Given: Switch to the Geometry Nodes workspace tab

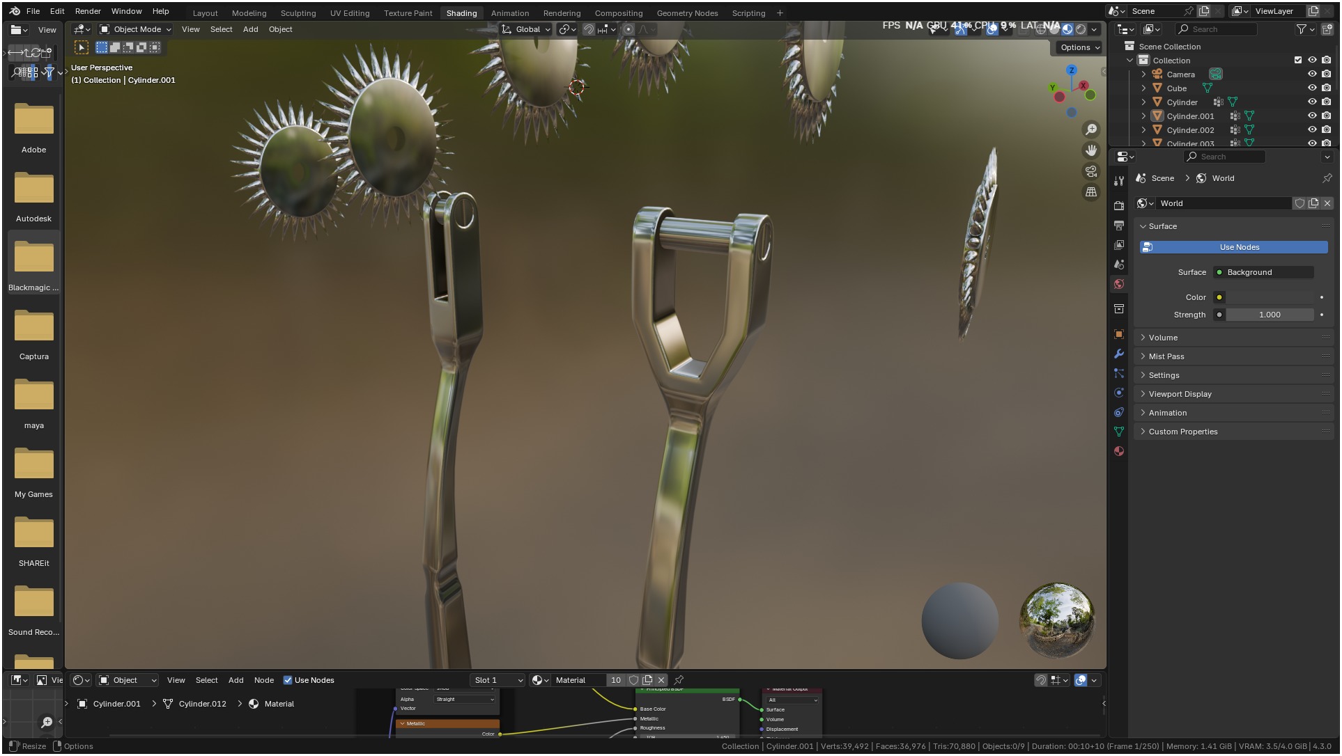Looking at the screenshot, I should point(687,13).
